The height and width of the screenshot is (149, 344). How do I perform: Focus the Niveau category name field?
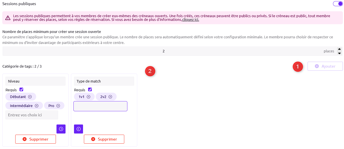pyautogui.click(x=35, y=81)
